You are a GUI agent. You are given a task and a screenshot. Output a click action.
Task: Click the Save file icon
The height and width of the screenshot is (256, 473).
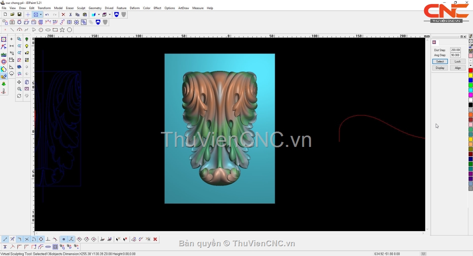tap(19, 15)
